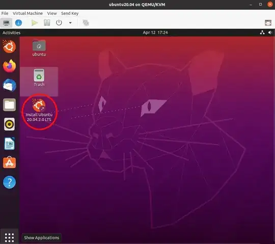This screenshot has height=244, width=275.
Task: Show the graphical console view icon
Action: [x=6, y=23]
